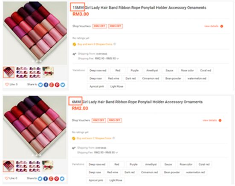Click RM2 OFF voucher in 15MM listing
This screenshot has width=235, height=186.
pyautogui.click(x=99, y=26)
